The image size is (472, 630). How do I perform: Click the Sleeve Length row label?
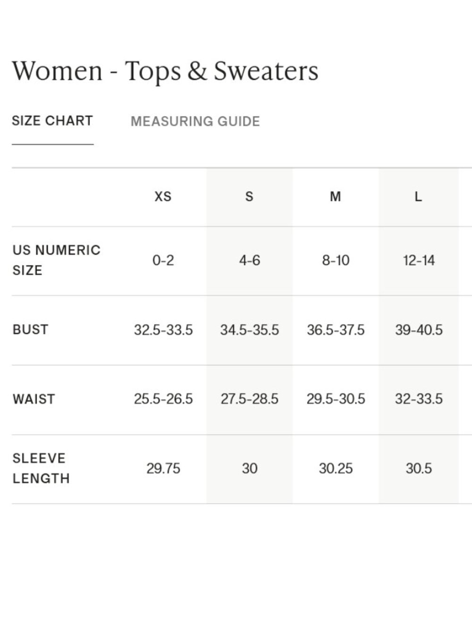pos(41,468)
